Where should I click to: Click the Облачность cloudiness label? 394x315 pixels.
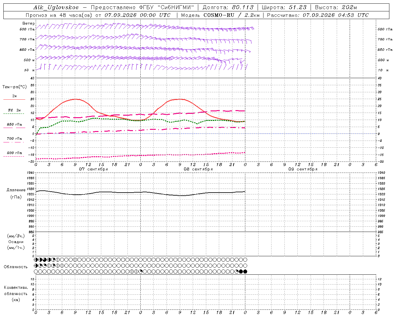[16, 267]
